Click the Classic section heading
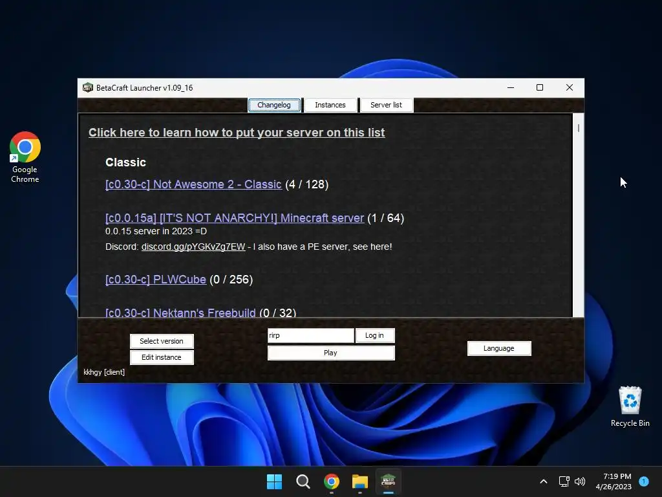The image size is (662, 497). pyautogui.click(x=125, y=162)
